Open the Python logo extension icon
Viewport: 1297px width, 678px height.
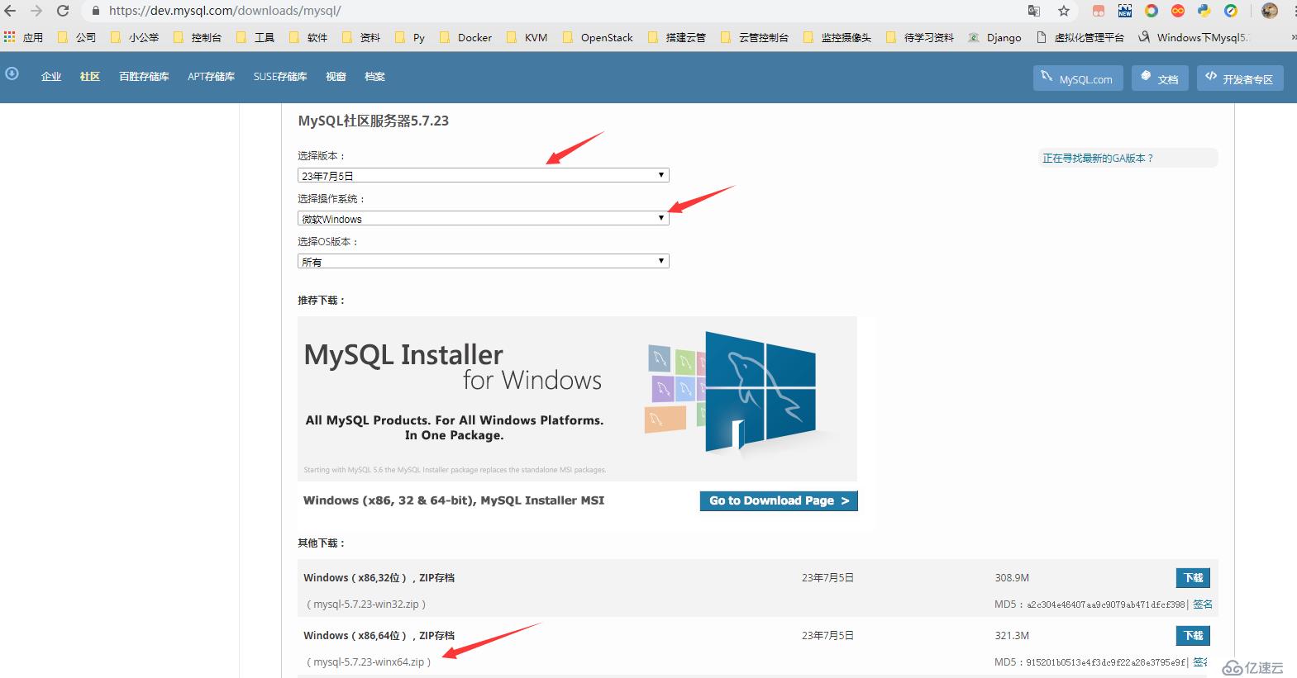[x=1204, y=11]
